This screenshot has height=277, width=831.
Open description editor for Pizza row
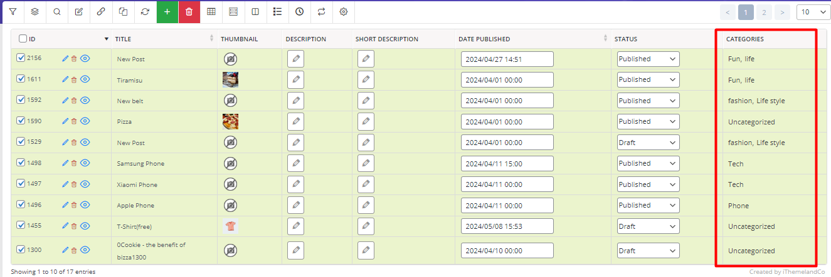pos(295,122)
